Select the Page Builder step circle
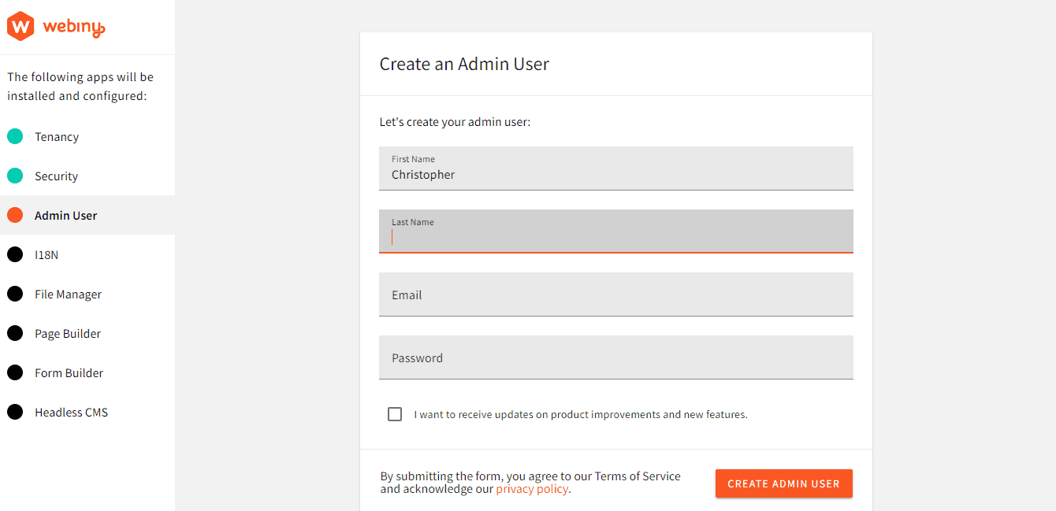Viewport: 1056px width, 511px height. tap(14, 333)
